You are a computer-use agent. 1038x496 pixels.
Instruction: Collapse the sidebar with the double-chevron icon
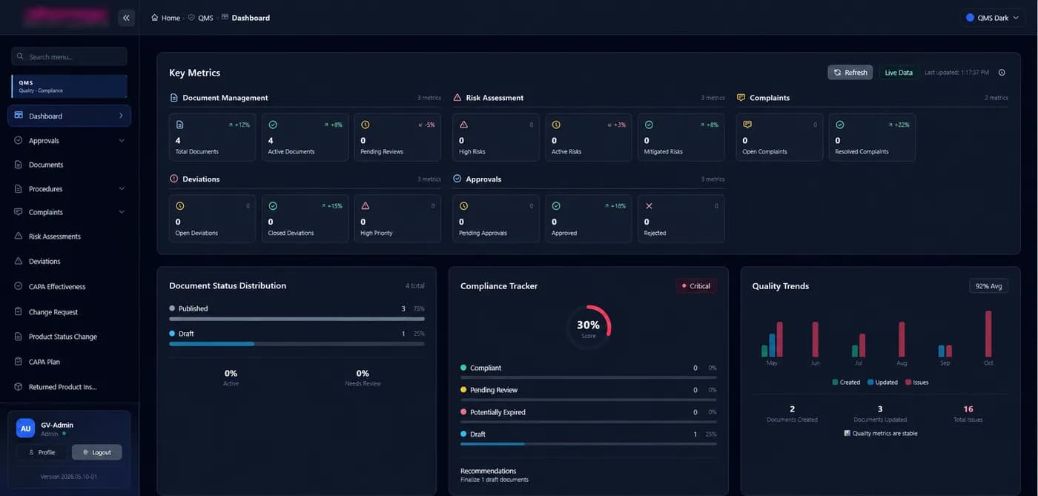click(126, 18)
